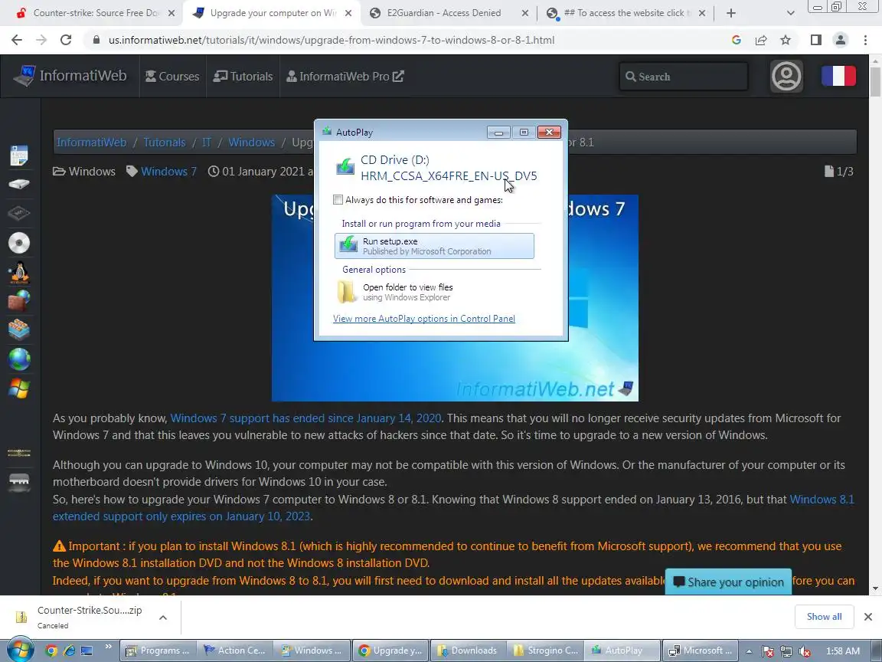Open the Tutorials menu

[243, 76]
